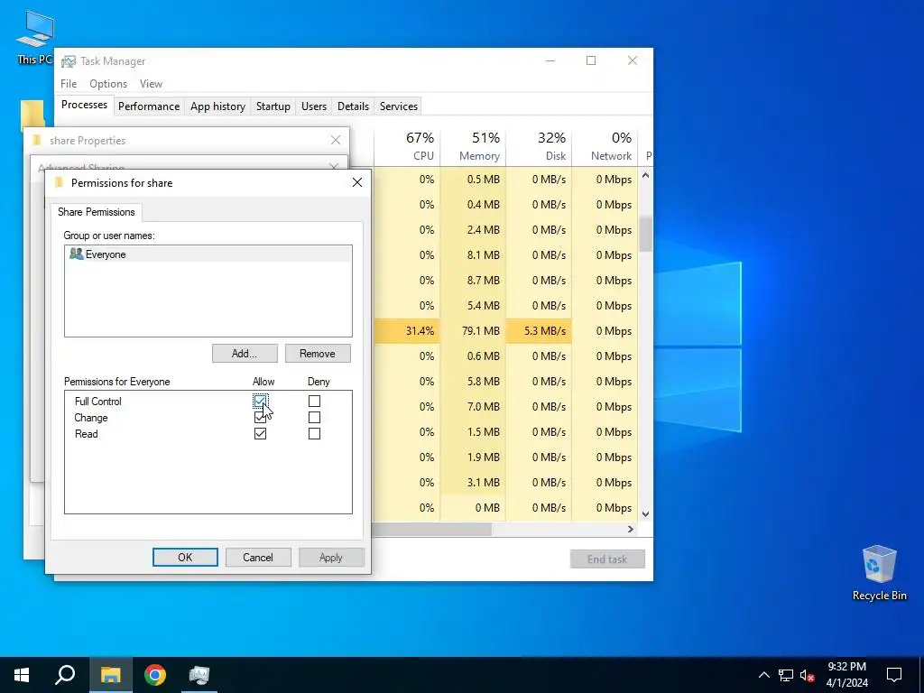The width and height of the screenshot is (924, 693).
Task: Switch to the Services tab
Action: (398, 106)
